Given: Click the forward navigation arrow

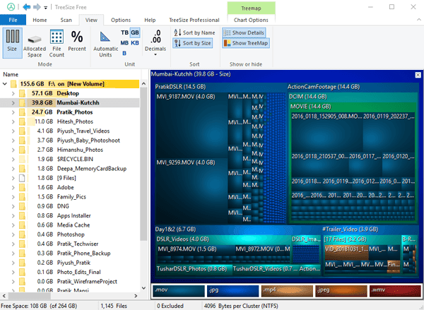Looking at the screenshot, I should (37, 7).
